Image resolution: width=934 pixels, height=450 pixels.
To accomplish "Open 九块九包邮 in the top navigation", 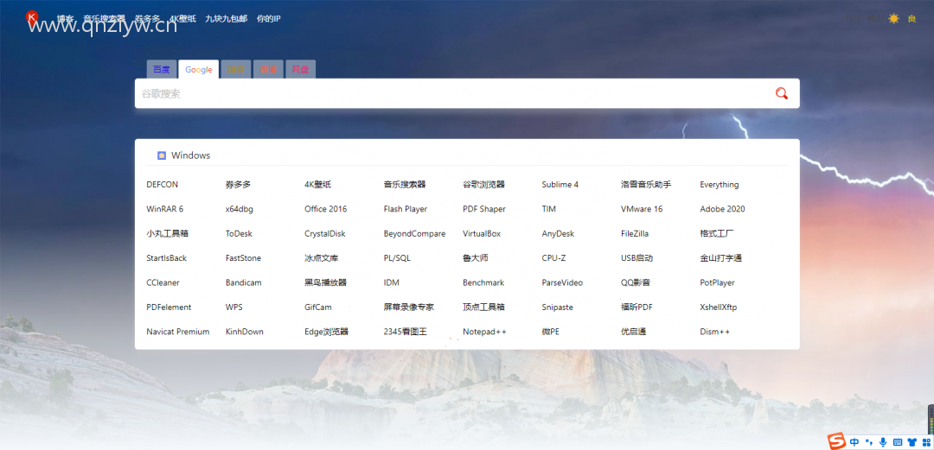I will tap(226, 19).
